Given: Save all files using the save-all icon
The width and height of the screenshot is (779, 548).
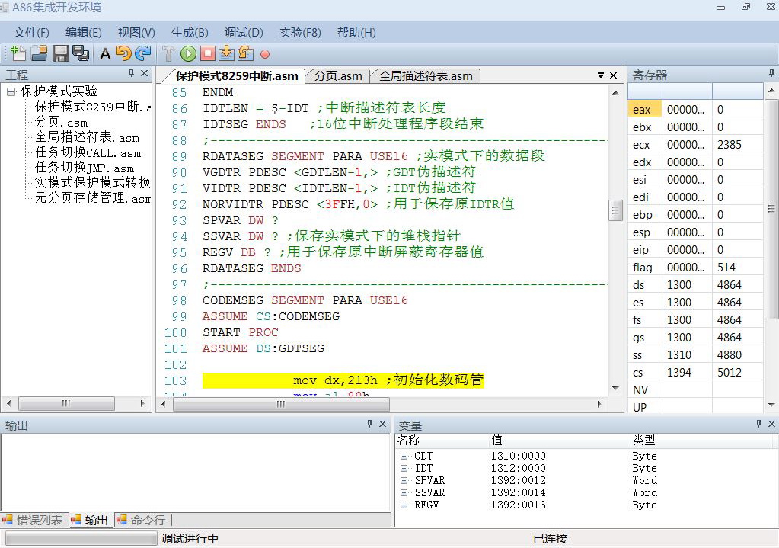Looking at the screenshot, I should click(x=79, y=54).
